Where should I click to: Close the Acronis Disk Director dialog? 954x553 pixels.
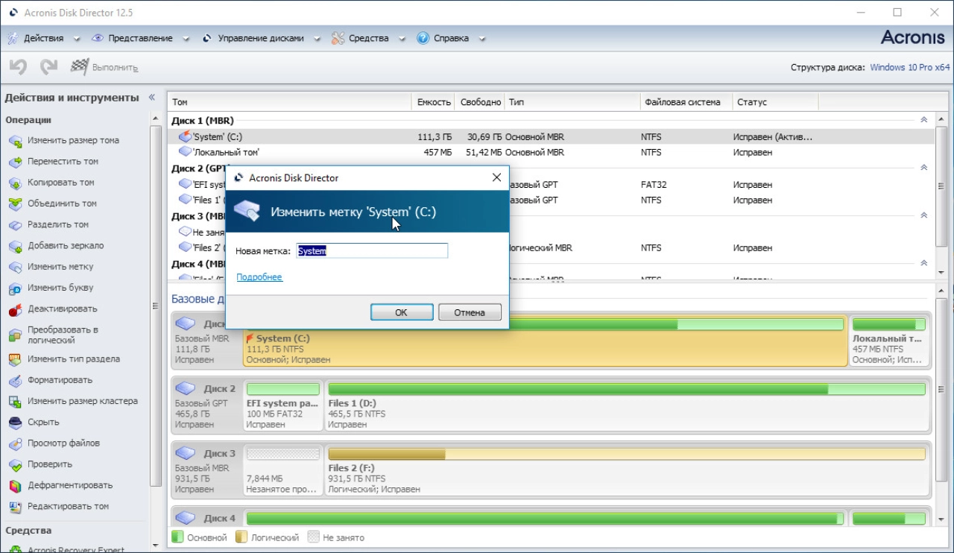coord(496,177)
